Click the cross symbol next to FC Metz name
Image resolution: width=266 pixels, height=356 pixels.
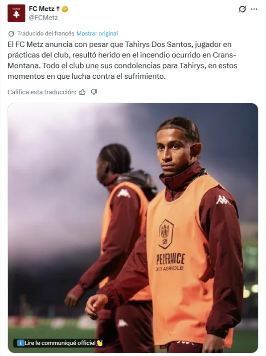coord(58,9)
